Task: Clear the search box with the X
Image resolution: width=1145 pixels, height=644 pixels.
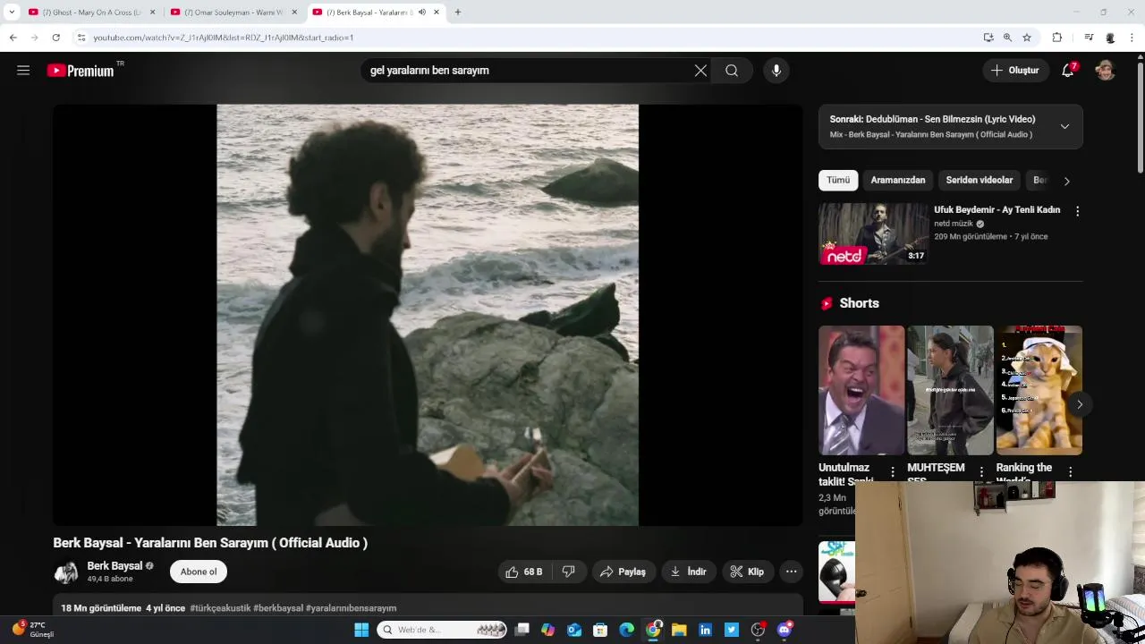Action: pyautogui.click(x=700, y=71)
